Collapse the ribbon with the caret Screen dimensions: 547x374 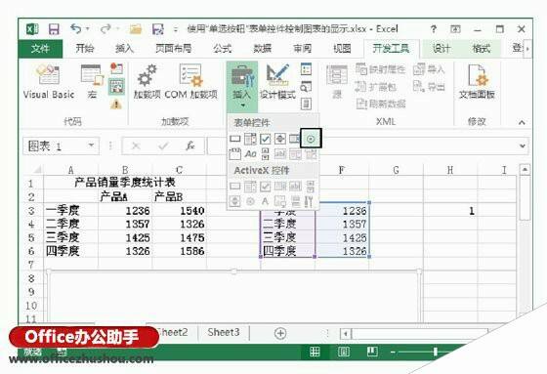[x=522, y=122]
